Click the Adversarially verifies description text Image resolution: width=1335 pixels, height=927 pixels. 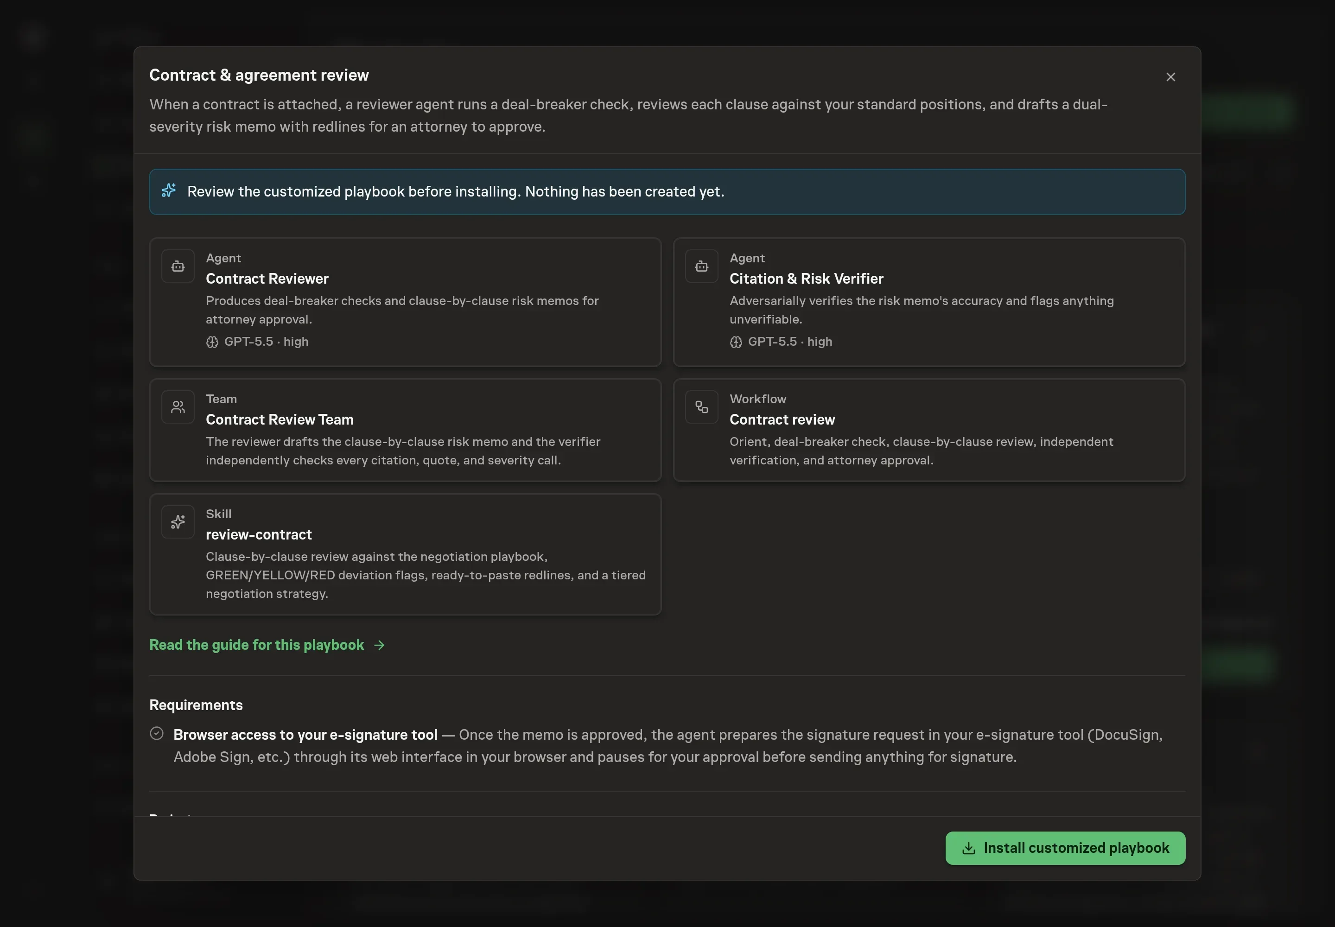pyautogui.click(x=922, y=310)
